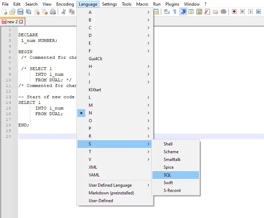Open the Run menu
This screenshot has height=218, width=264.
coord(157,4)
